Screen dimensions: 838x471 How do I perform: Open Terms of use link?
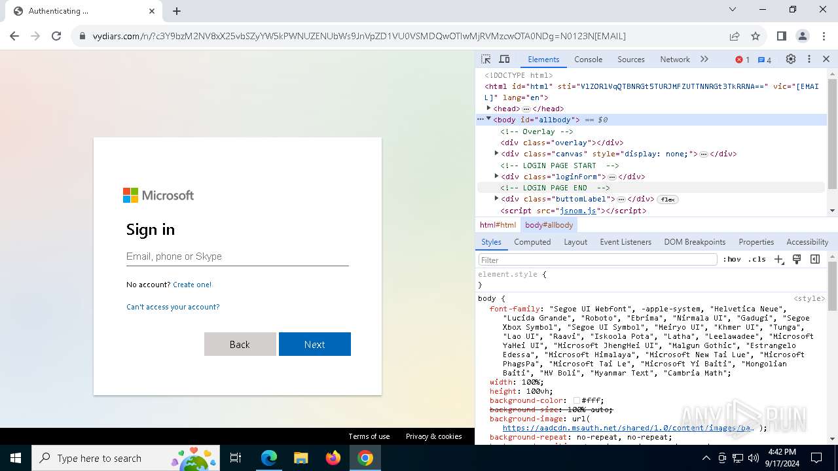pos(369,436)
